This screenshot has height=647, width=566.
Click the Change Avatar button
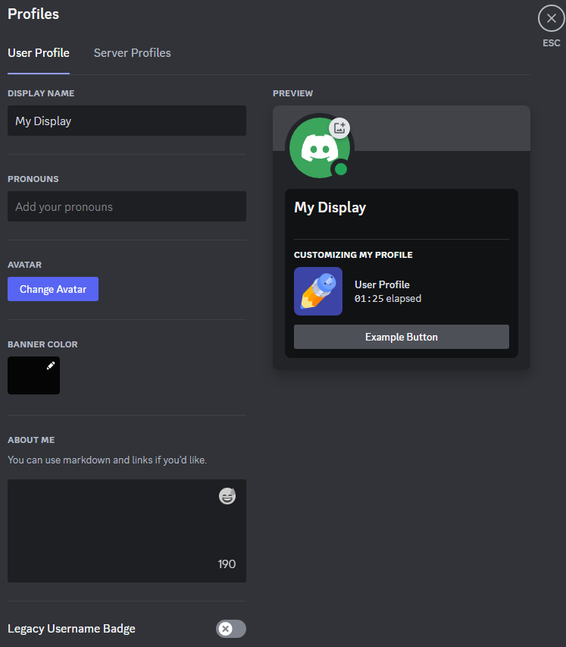point(53,289)
